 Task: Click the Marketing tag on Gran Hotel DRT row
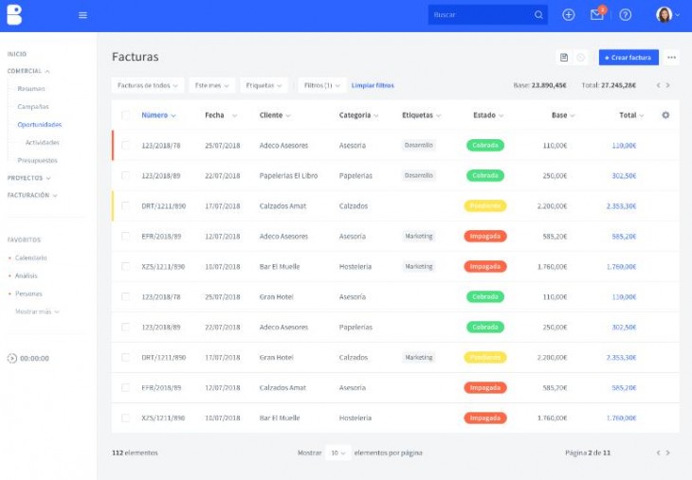(419, 358)
